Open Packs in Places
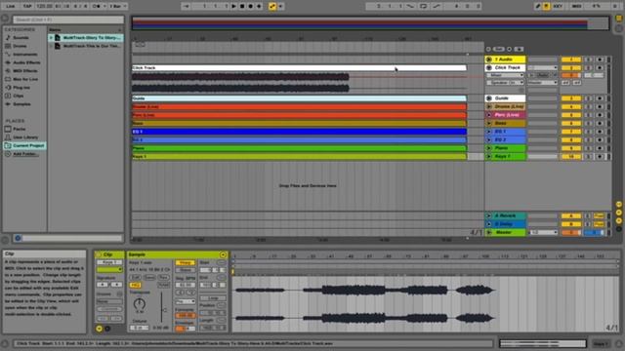The image size is (625, 351). (x=20, y=130)
